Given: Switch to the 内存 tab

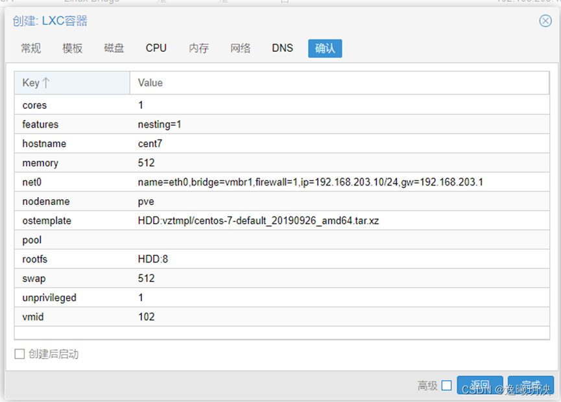Looking at the screenshot, I should (x=198, y=48).
